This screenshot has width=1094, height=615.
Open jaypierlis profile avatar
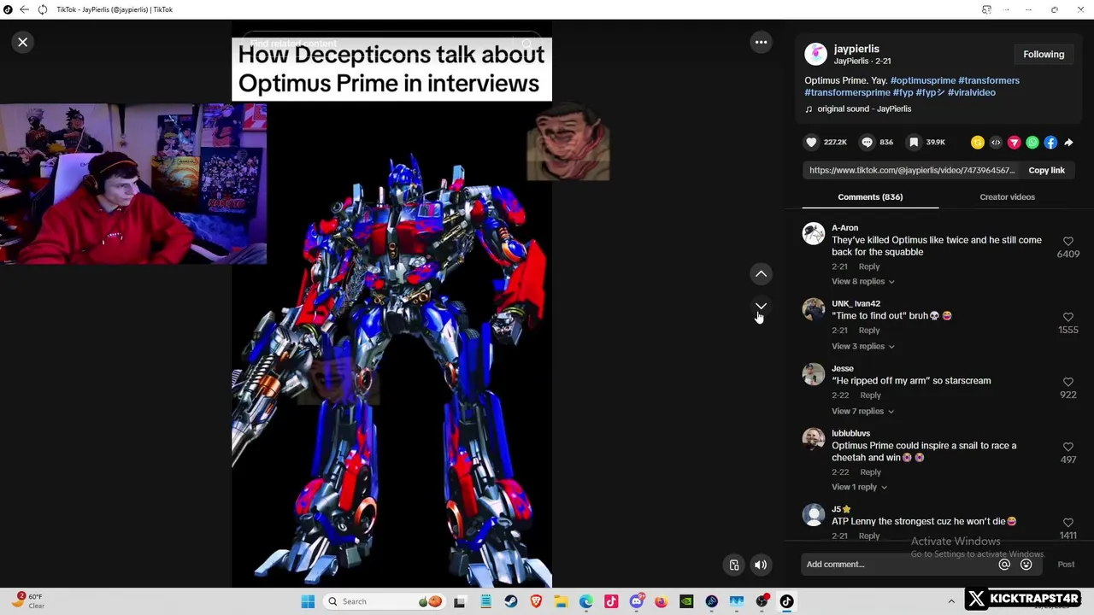(x=816, y=54)
